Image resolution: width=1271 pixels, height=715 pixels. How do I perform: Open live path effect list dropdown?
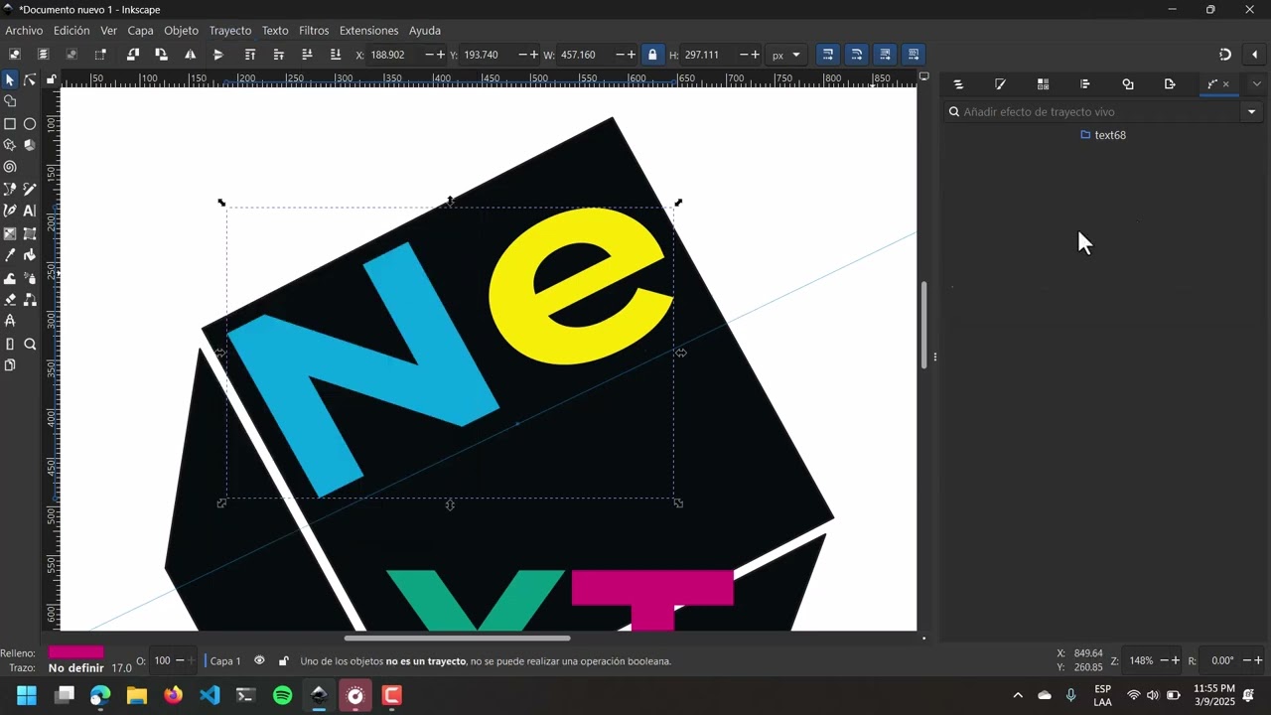1251,112
